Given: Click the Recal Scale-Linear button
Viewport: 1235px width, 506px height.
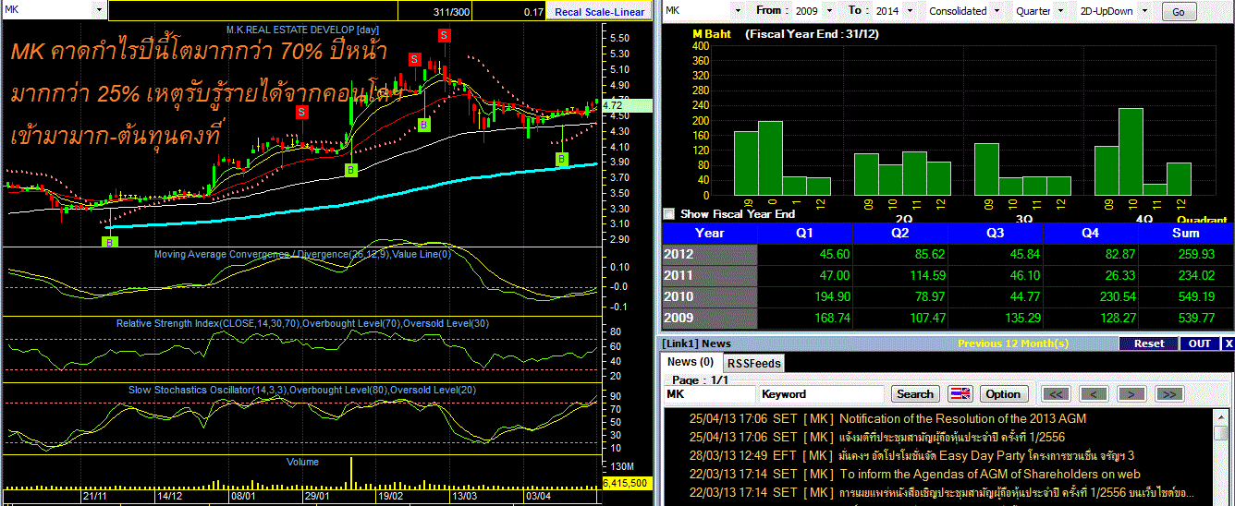Looking at the screenshot, I should pyautogui.click(x=598, y=11).
